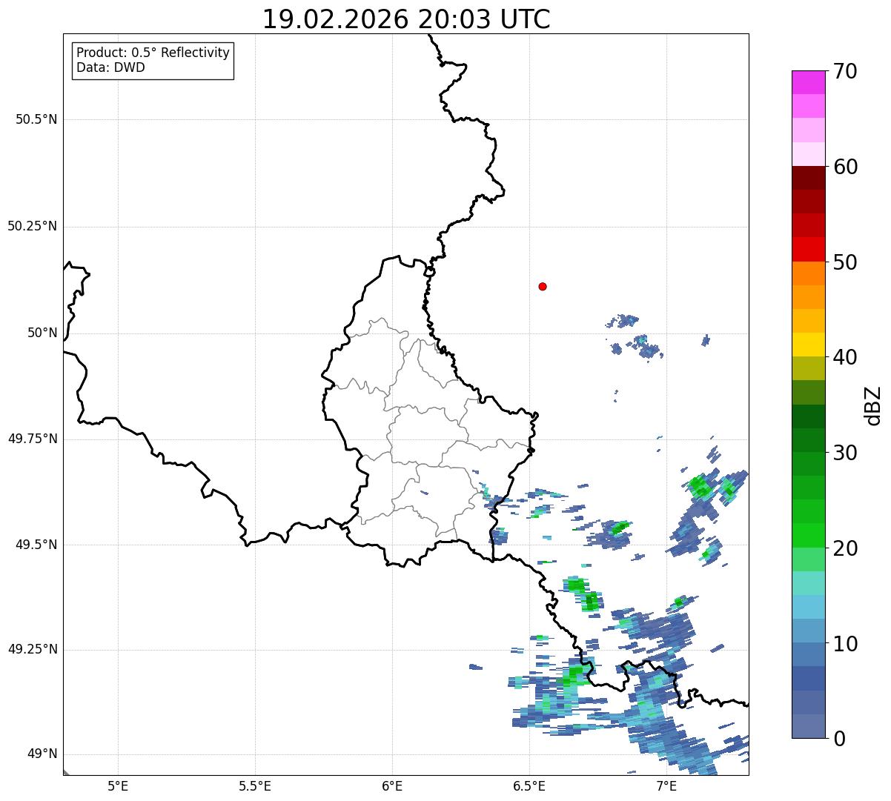Click the colorbar tick label 60
The width and height of the screenshot is (891, 801).
845,167
